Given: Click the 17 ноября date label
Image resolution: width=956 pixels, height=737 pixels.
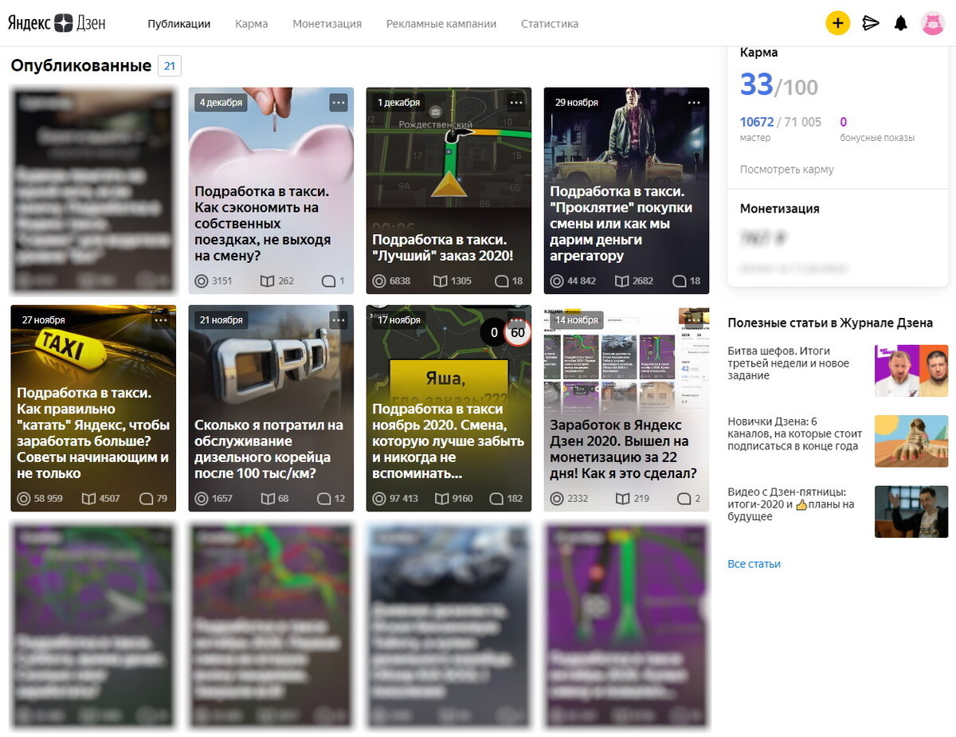Looking at the screenshot, I should [399, 320].
